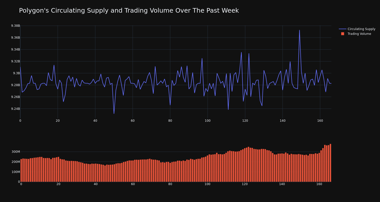Click the chart title about Polygon's supply
Screen dimensions: 380x202
(129, 11)
